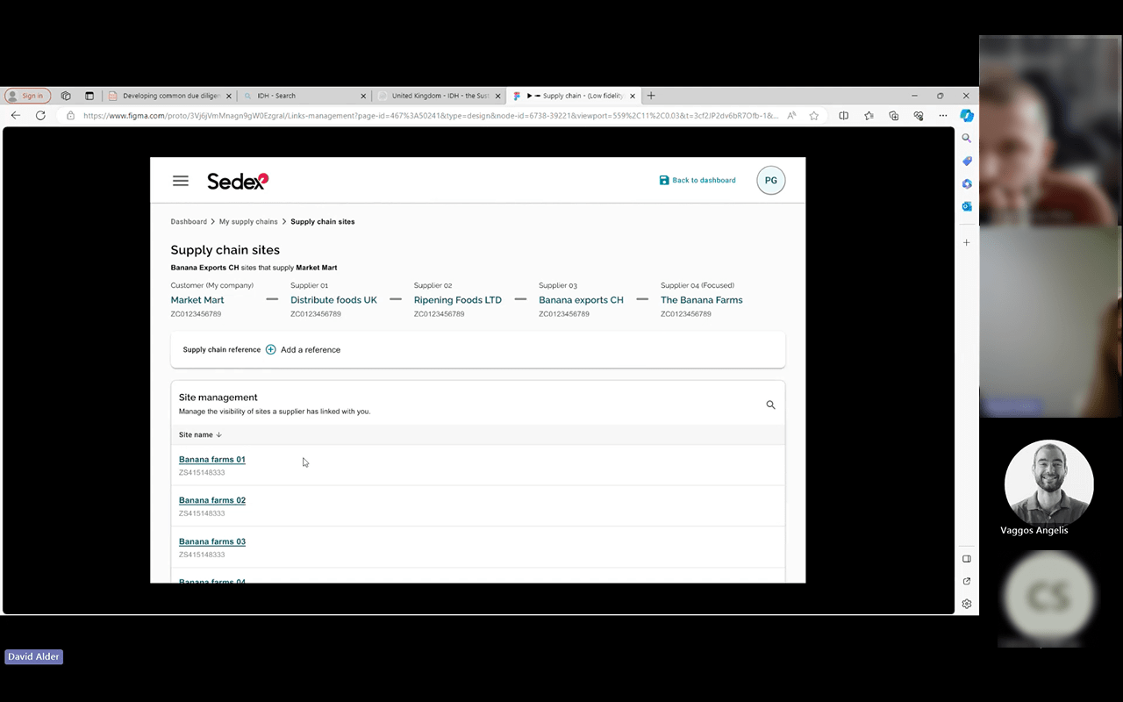The height and width of the screenshot is (702, 1123).
Task: Open browser settings and more menu
Action: click(943, 115)
